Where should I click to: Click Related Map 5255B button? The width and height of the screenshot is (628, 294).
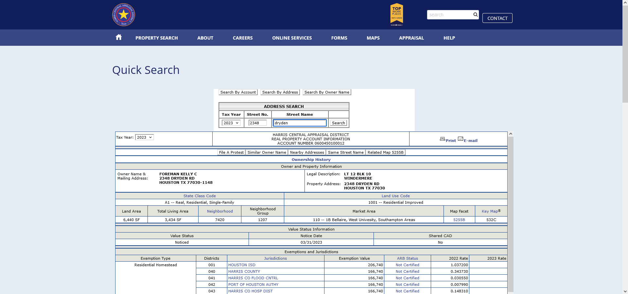pos(386,152)
